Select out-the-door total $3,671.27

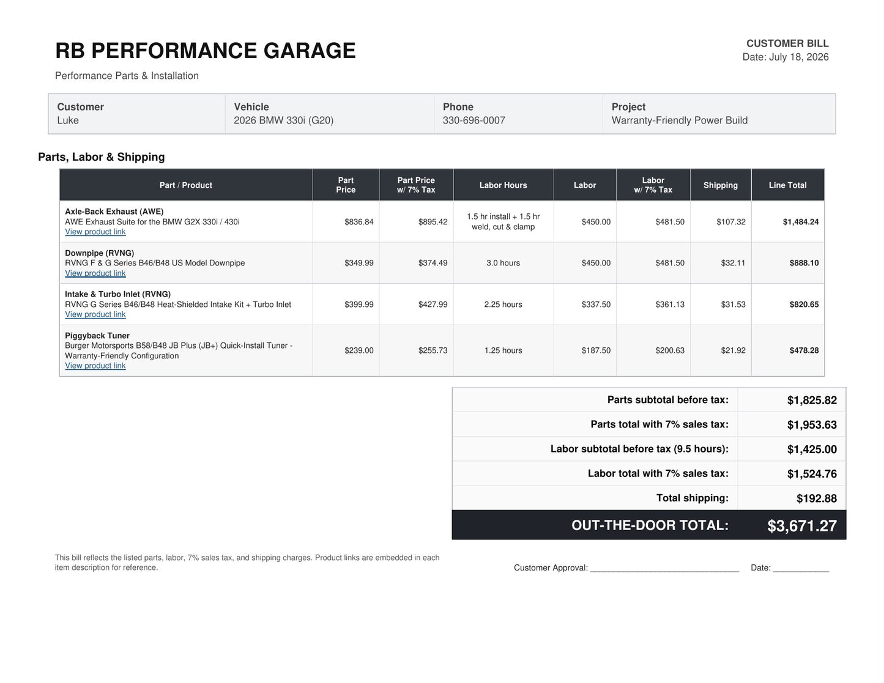click(x=802, y=526)
